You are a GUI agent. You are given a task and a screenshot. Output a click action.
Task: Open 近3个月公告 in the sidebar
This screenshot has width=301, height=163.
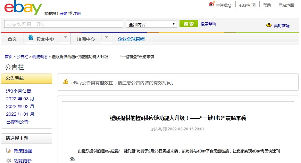pos(18,91)
